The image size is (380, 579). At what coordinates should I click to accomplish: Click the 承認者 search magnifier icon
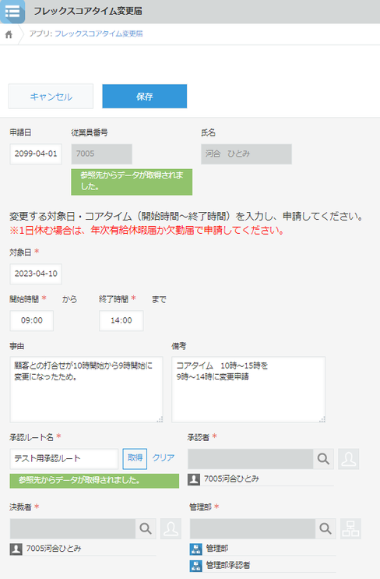pos(324,459)
